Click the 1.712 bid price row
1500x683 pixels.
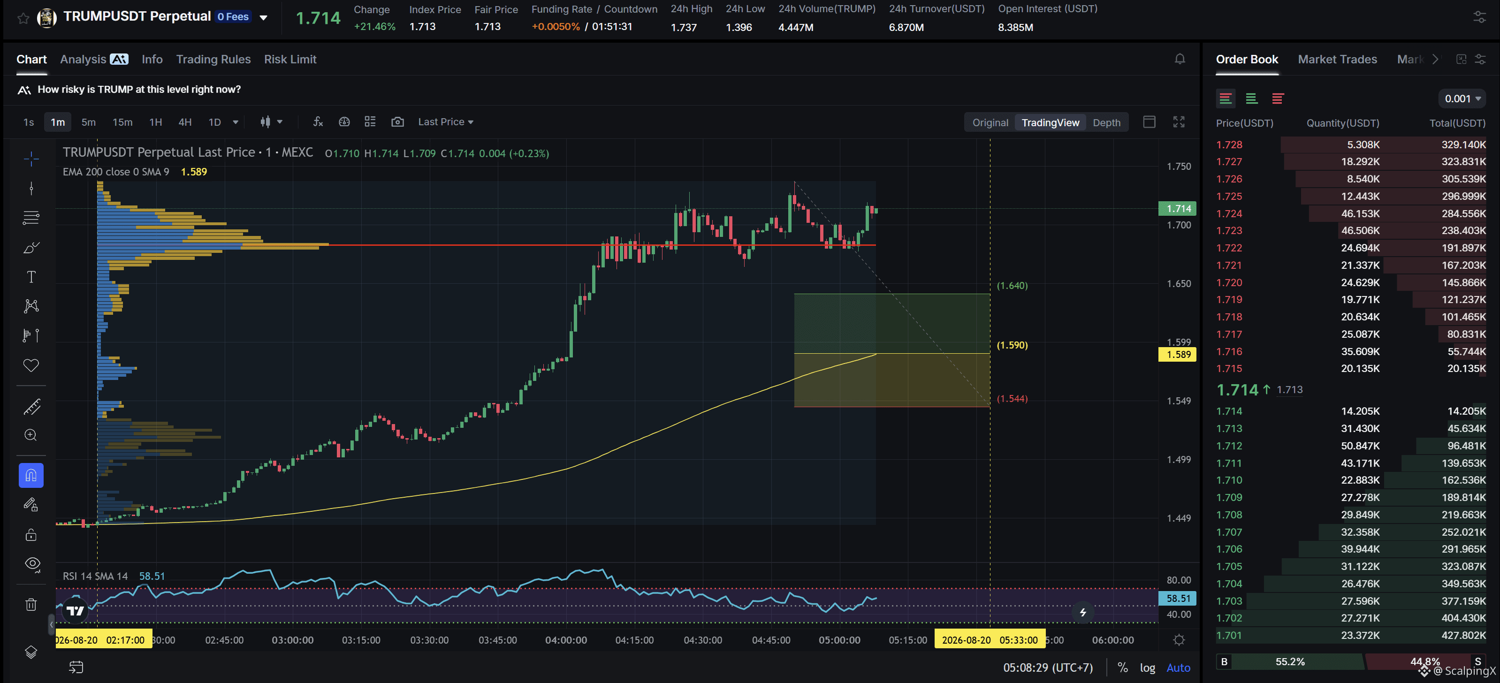click(x=1351, y=446)
